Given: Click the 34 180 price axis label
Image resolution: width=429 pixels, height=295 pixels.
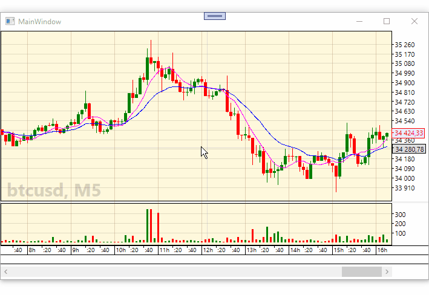Looking at the screenshot, I should click(x=405, y=159).
